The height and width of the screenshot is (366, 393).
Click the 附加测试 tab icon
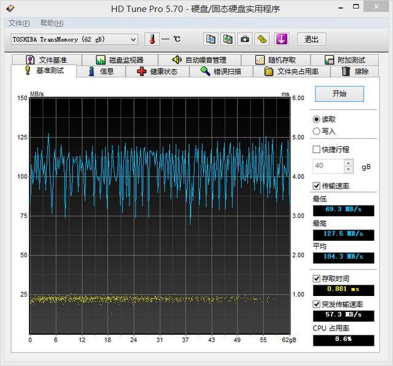coord(329,60)
